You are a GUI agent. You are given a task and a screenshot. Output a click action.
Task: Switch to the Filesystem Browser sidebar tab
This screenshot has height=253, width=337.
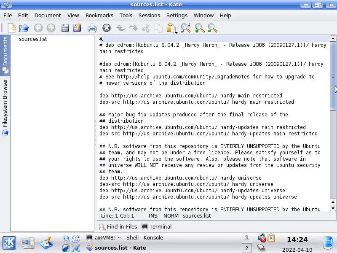coord(5,107)
